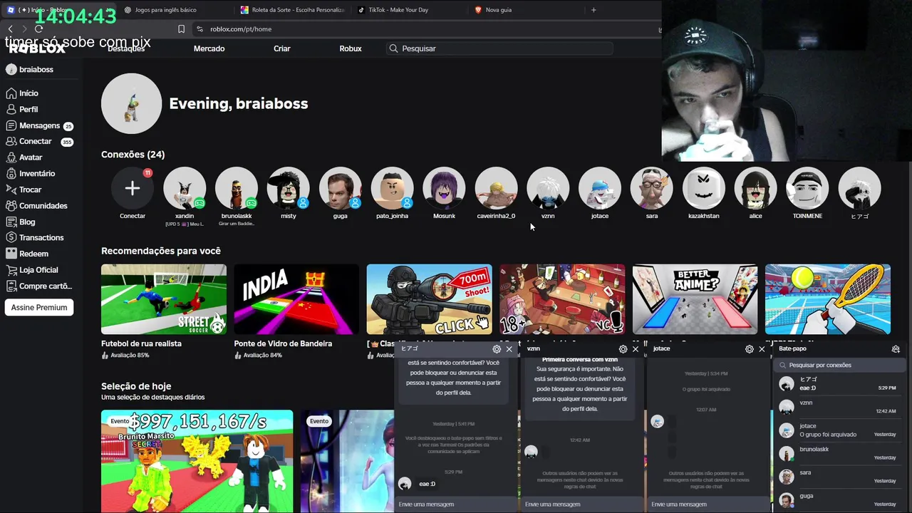
Task: Open the $997,151,167/s event game
Action: click(x=197, y=461)
